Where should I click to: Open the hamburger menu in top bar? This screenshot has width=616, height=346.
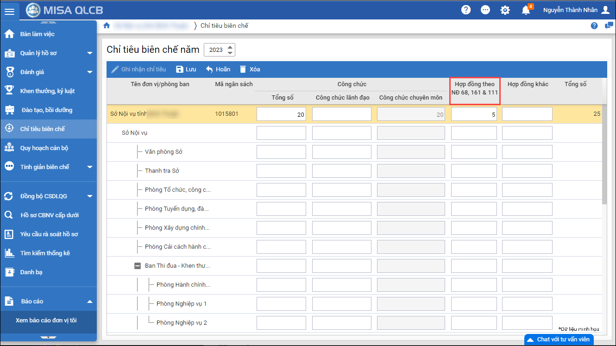coord(9,10)
